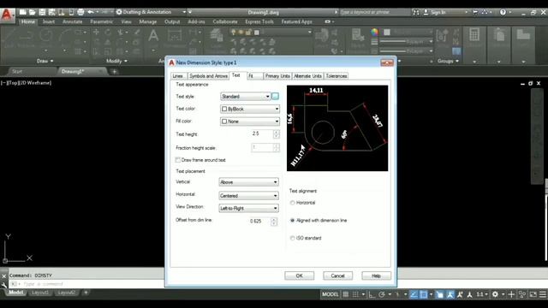Open the Drafting & Annotation workspace dropdown

(151, 12)
